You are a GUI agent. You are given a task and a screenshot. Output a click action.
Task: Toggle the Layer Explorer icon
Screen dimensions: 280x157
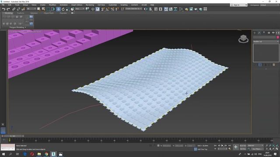[161, 9]
